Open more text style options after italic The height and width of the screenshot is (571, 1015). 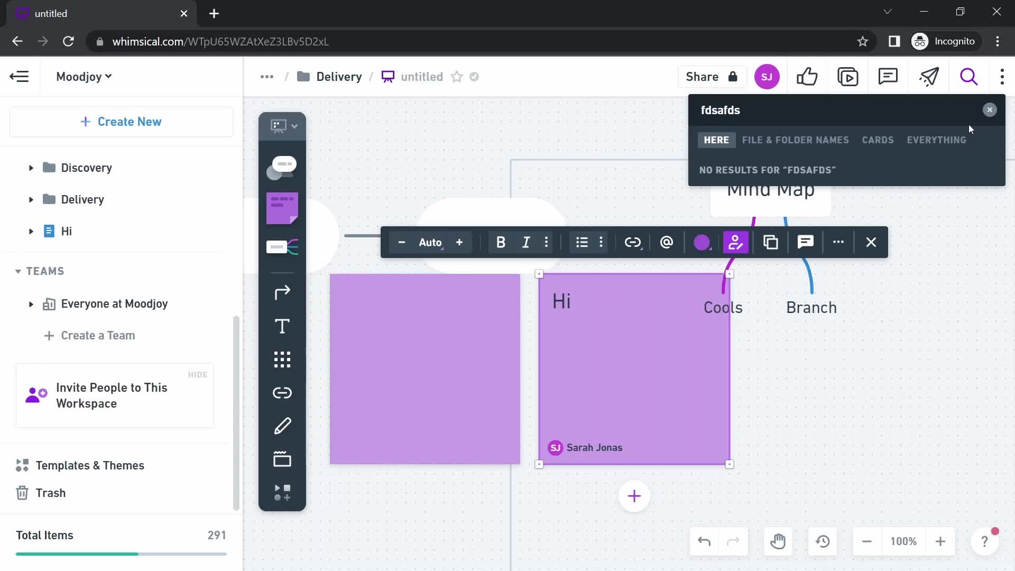pos(546,243)
